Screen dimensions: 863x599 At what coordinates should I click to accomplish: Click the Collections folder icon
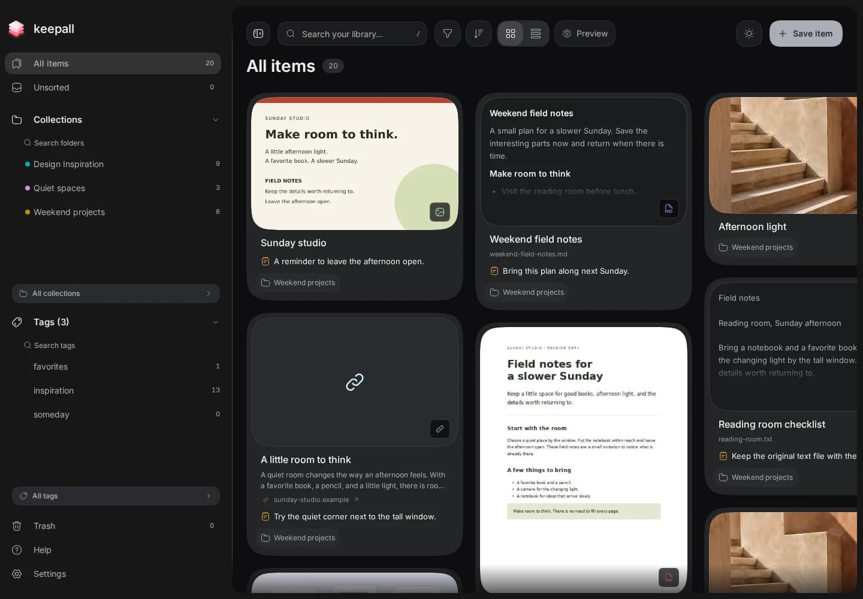point(17,120)
